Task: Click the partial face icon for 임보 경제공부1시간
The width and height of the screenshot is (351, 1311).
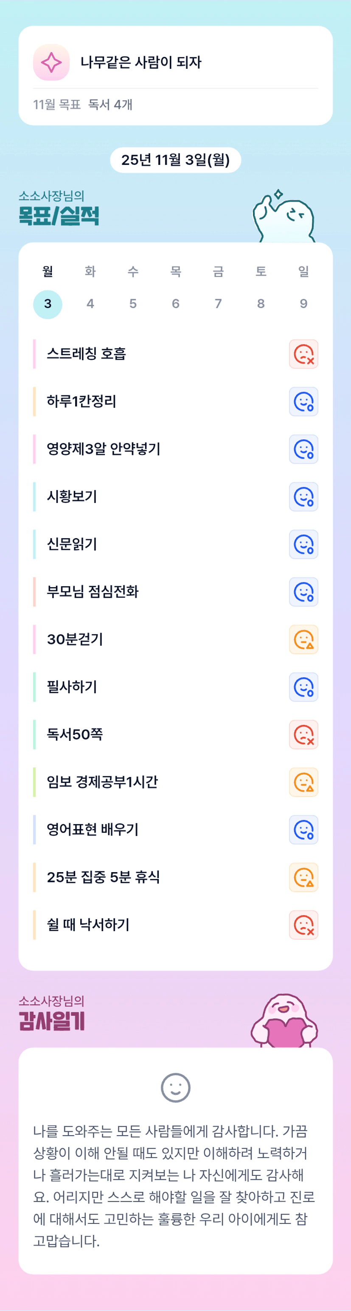Action: [x=304, y=782]
